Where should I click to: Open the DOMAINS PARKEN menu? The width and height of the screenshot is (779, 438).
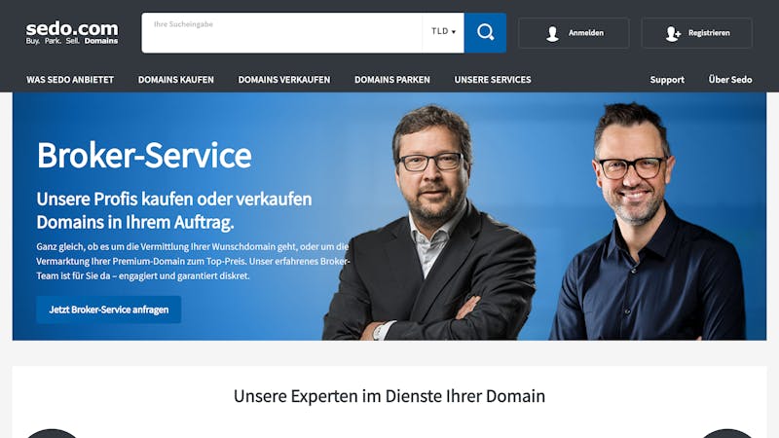[x=392, y=80]
